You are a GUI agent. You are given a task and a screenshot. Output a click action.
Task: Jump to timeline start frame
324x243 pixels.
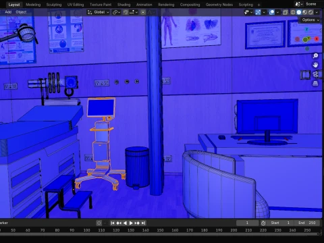(x=113, y=223)
